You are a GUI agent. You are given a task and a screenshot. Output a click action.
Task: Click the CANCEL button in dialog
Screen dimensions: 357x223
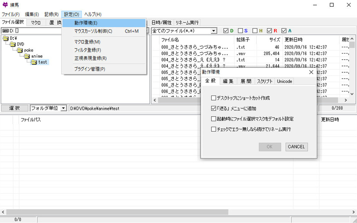(x=296, y=147)
